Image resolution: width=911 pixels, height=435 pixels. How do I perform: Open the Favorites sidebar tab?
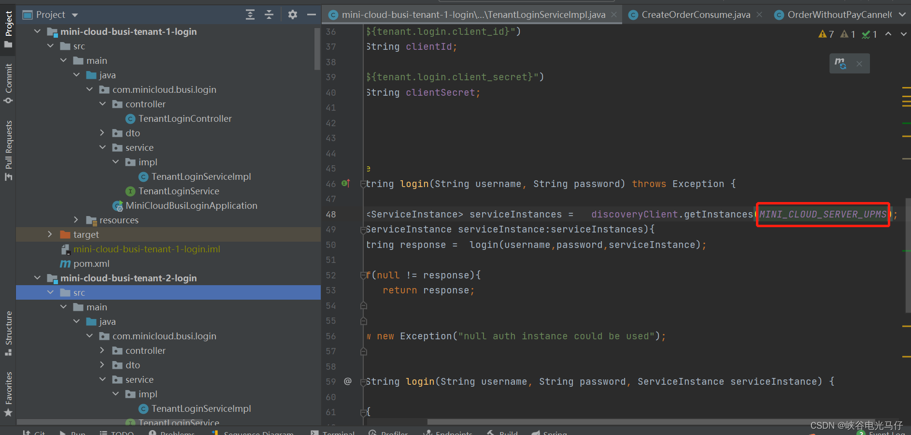tap(8, 394)
